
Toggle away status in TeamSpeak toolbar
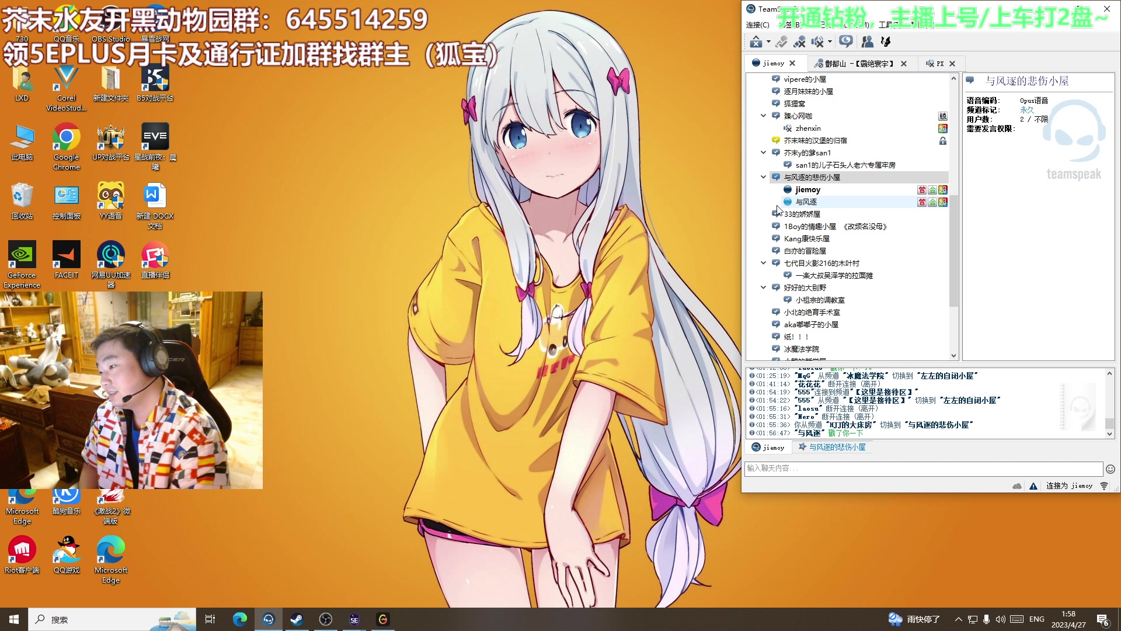(781, 41)
